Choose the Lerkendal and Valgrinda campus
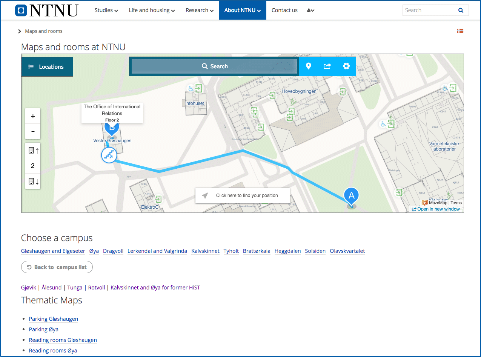 click(x=157, y=251)
